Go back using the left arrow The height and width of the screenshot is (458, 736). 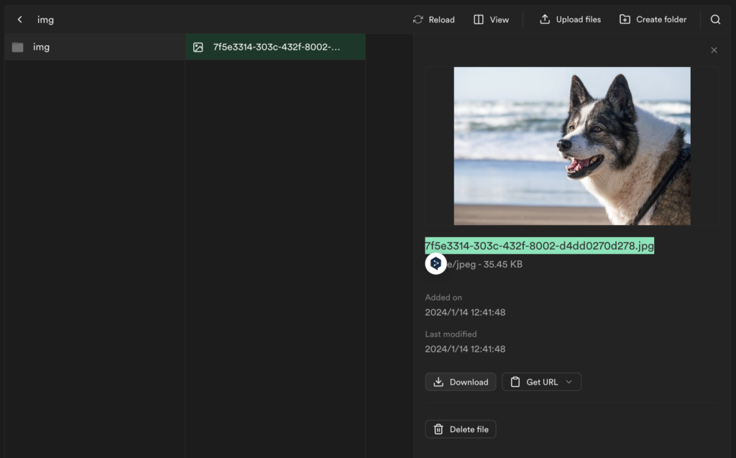coord(20,19)
